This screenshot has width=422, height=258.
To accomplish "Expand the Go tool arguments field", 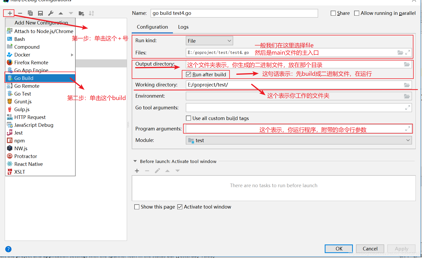I will 408,108.
